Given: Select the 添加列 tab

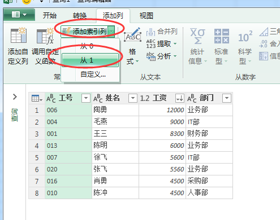Looking at the screenshot, I should click(113, 16).
